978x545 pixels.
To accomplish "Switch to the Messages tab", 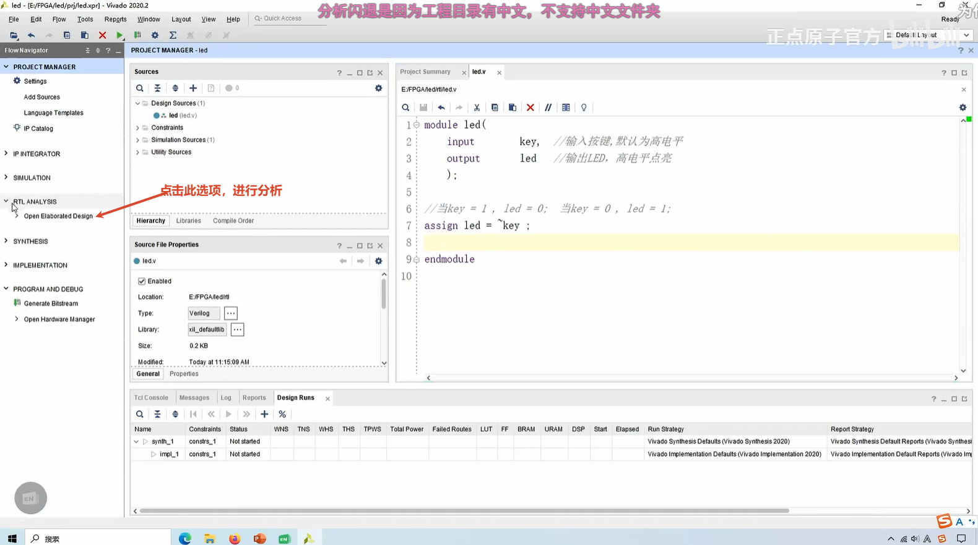I will coord(194,398).
